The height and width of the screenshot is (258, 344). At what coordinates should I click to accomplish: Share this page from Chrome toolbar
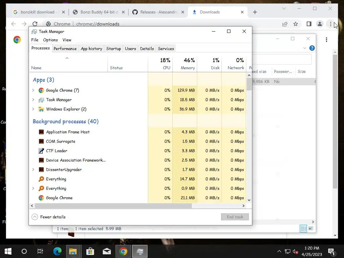coord(285,24)
